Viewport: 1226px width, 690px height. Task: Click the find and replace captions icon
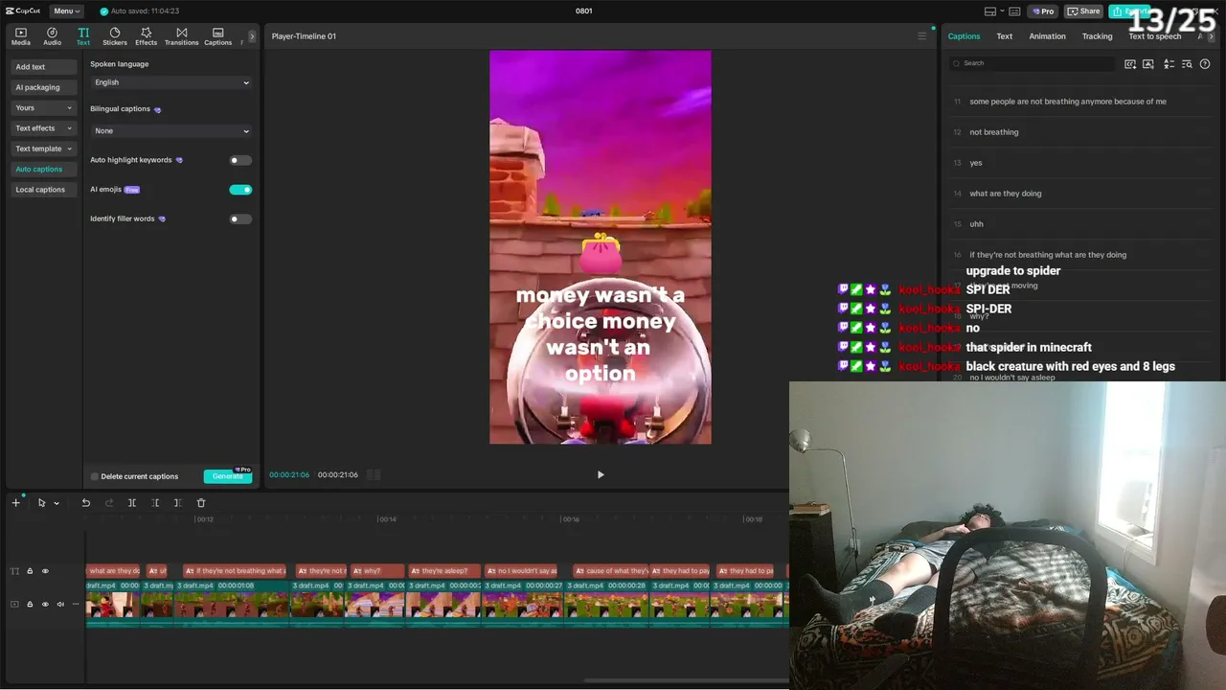(1187, 63)
